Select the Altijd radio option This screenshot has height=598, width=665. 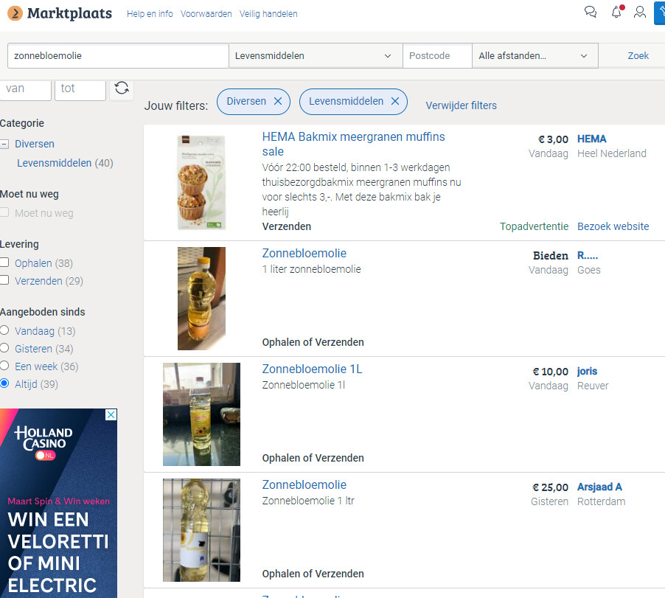click(x=4, y=383)
